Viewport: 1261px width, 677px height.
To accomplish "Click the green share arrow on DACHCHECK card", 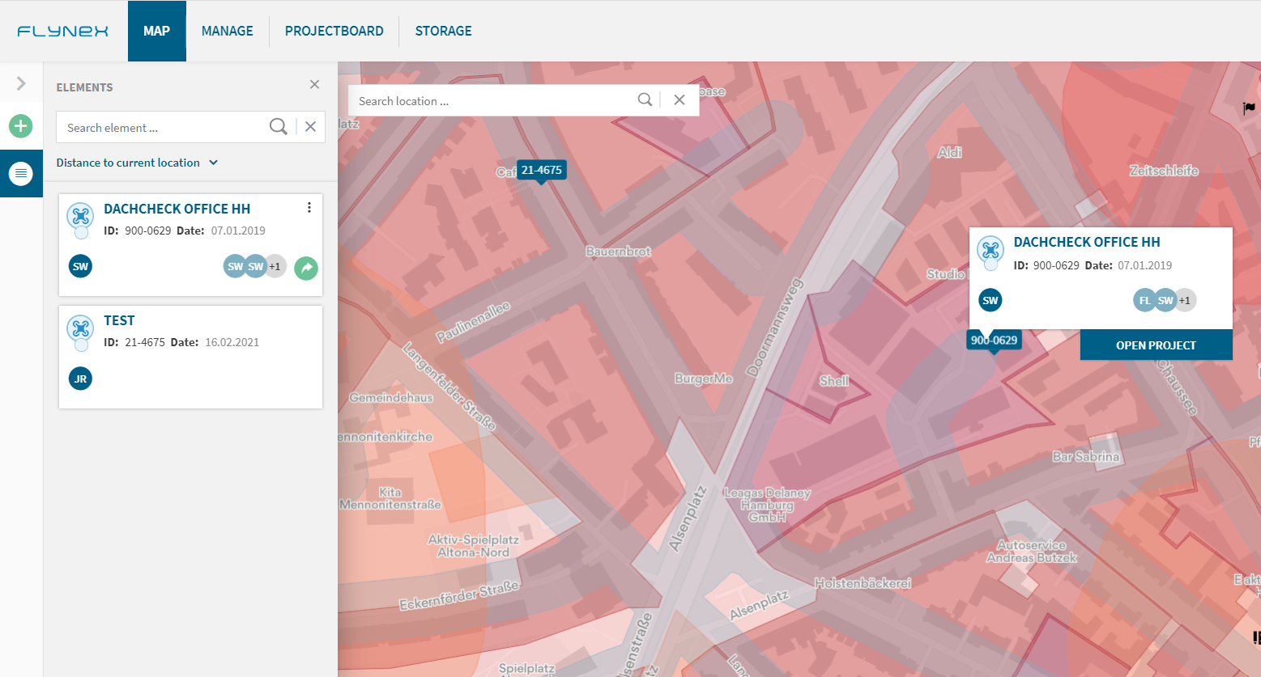I will coord(306,268).
